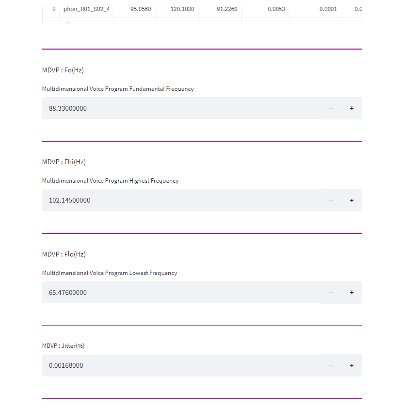The height and width of the screenshot is (411, 400).
Task: Click row index 9 in the table
Action: point(53,8)
